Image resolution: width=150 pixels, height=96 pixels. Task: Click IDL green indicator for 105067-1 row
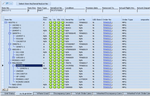click(x=59, y=28)
